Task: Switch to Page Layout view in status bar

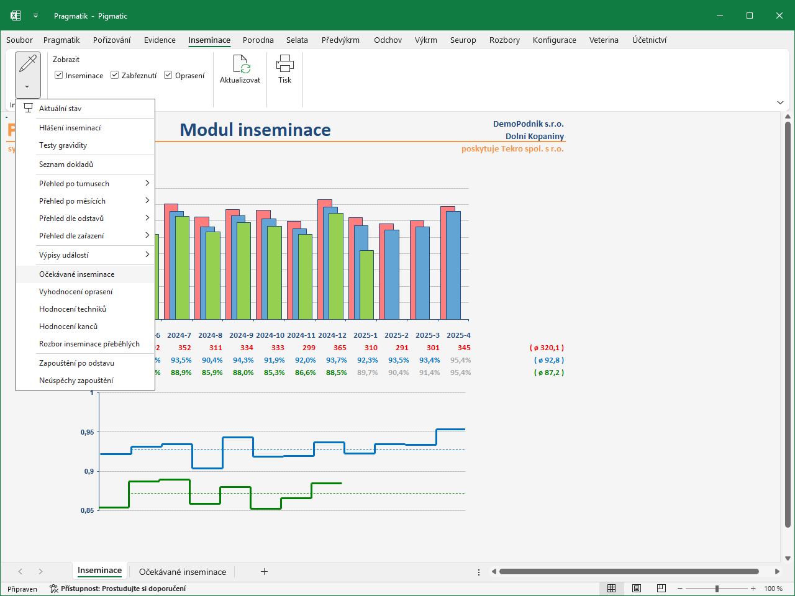Action: (x=637, y=589)
